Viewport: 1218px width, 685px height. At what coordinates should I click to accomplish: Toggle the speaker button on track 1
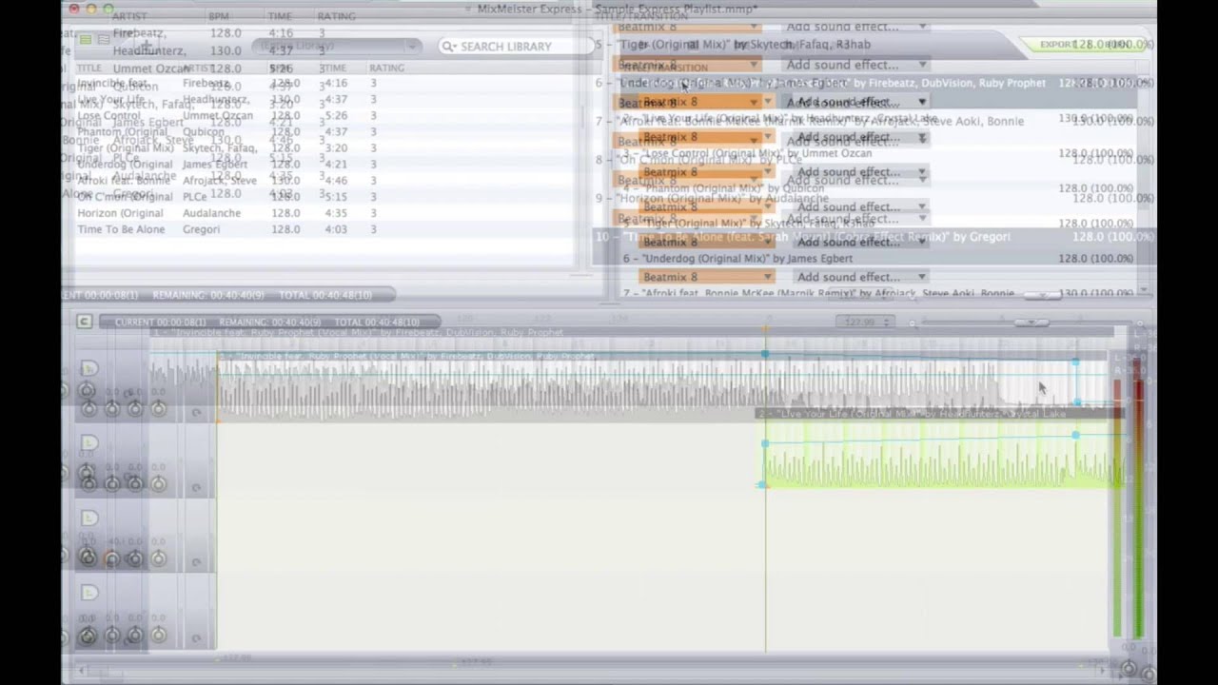pos(88,368)
